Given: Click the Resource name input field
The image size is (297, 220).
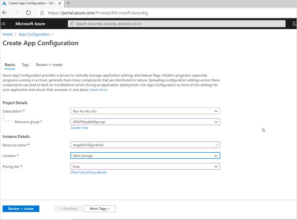Looking at the screenshot, I should (142, 145).
